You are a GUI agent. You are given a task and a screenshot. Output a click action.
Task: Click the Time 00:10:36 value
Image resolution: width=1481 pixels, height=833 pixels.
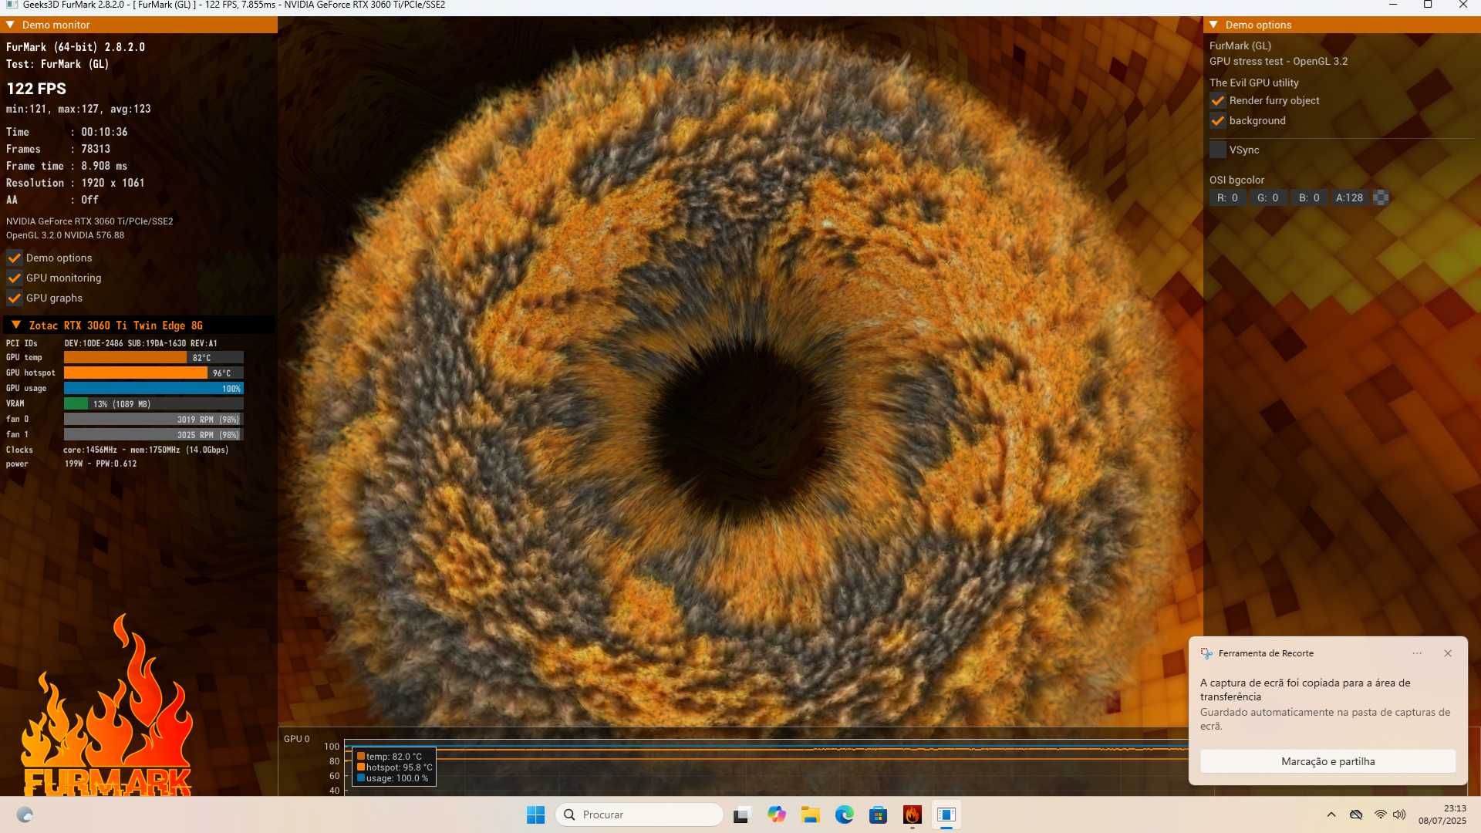point(104,132)
